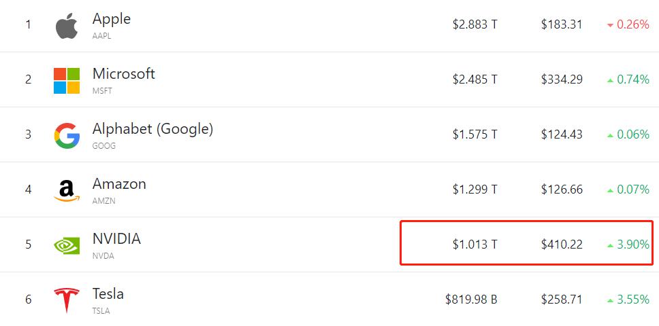Select the Amazon company name
This screenshot has width=659, height=326.
click(x=119, y=184)
